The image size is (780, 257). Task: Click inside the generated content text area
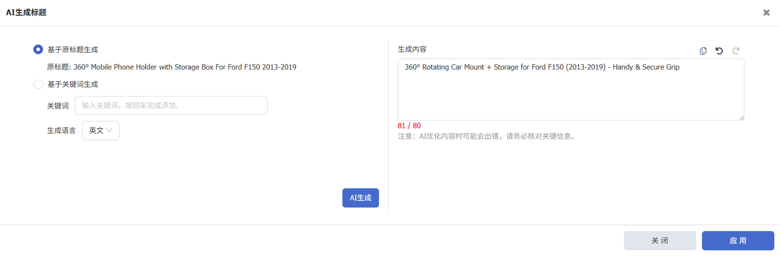click(x=571, y=89)
